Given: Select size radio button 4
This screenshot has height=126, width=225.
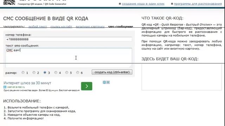Looking at the screenshot, I should click(x=56, y=72).
